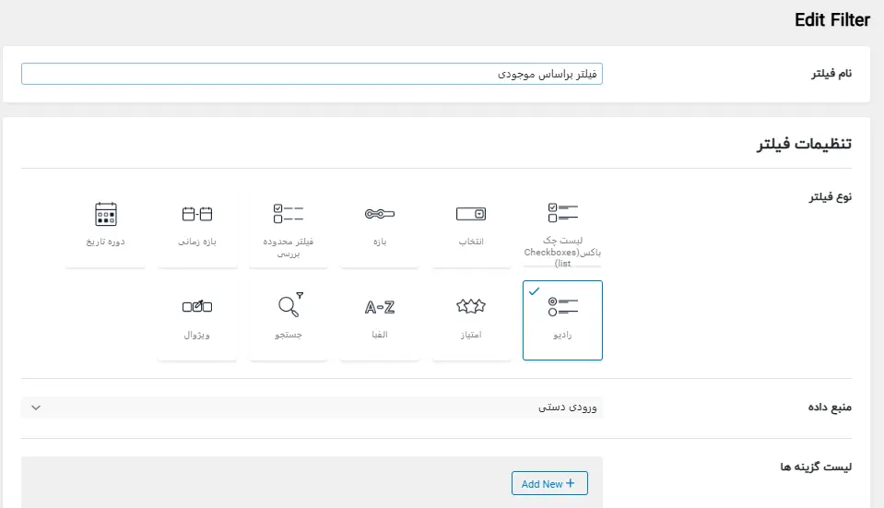Click the منبع داده label
The width and height of the screenshot is (884, 508).
(x=830, y=408)
